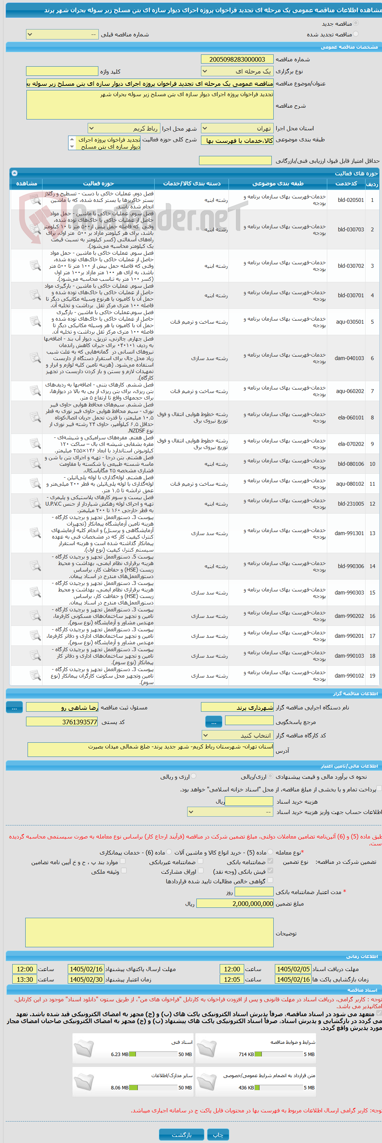Viewport: 382px width, 1143px height.
Task: Open the نوع برگزاری dropdown
Action: tap(237, 71)
